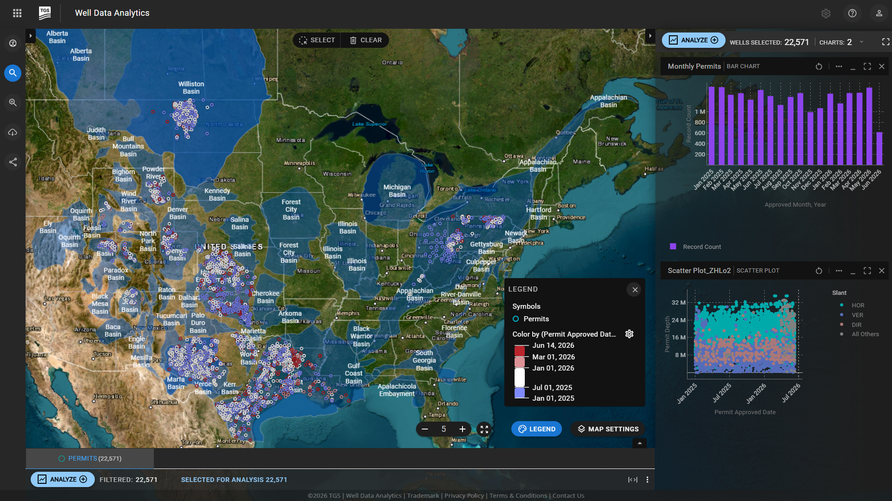Click the share sidebar icon
Viewport: 892px width, 501px height.
(13, 162)
